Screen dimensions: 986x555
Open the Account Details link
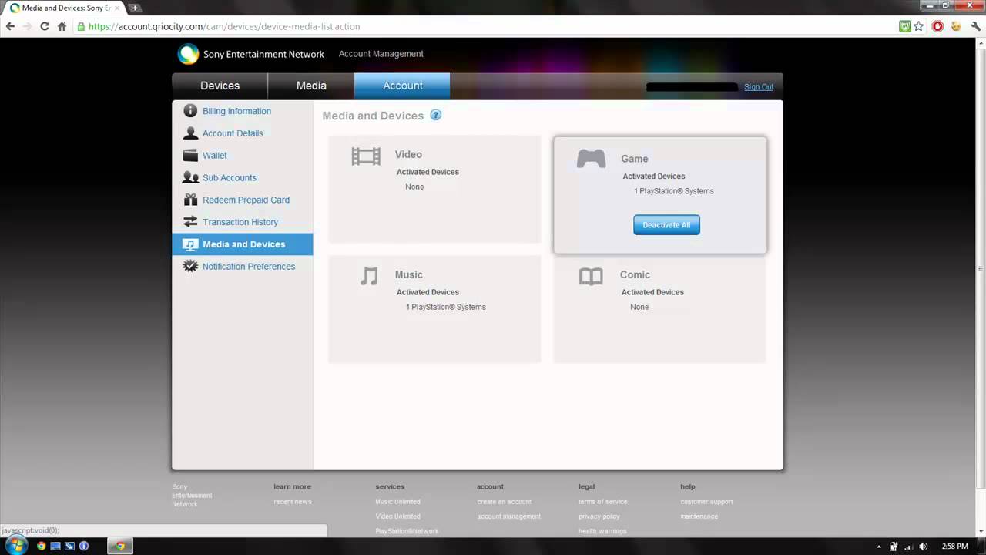pyautogui.click(x=233, y=133)
